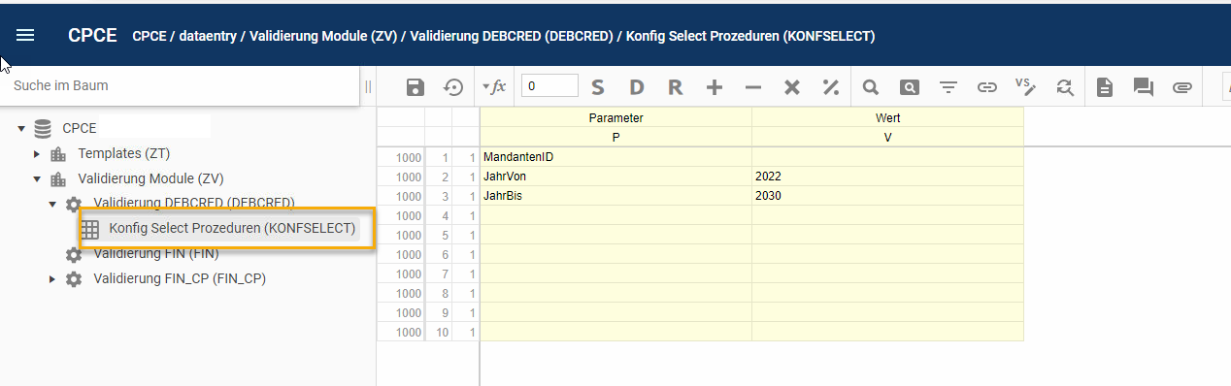Image resolution: width=1231 pixels, height=386 pixels.
Task: Open the comments speech bubble icon
Action: tap(1144, 87)
